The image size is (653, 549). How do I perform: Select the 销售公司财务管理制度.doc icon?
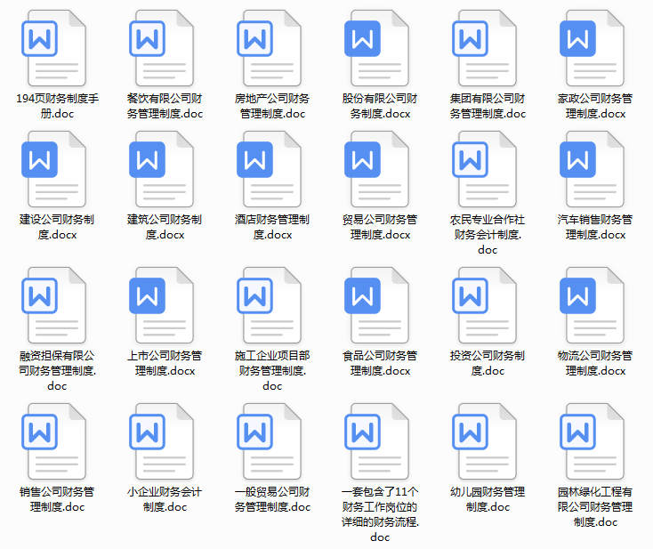point(53,441)
